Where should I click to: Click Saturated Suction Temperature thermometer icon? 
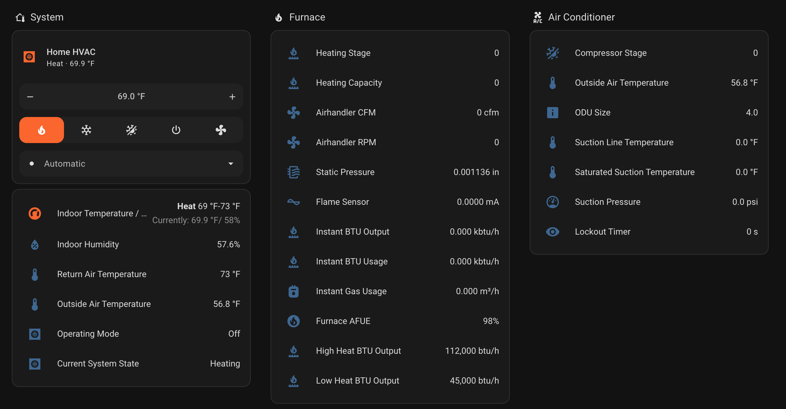point(553,172)
